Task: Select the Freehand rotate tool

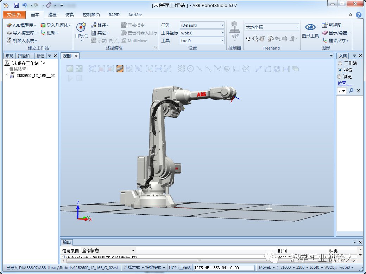Action: click(255, 39)
